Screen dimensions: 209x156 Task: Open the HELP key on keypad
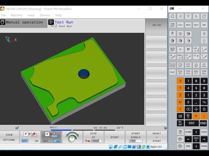(196, 25)
